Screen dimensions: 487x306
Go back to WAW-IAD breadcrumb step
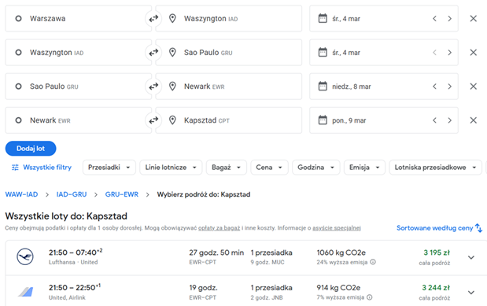[x=21, y=194]
